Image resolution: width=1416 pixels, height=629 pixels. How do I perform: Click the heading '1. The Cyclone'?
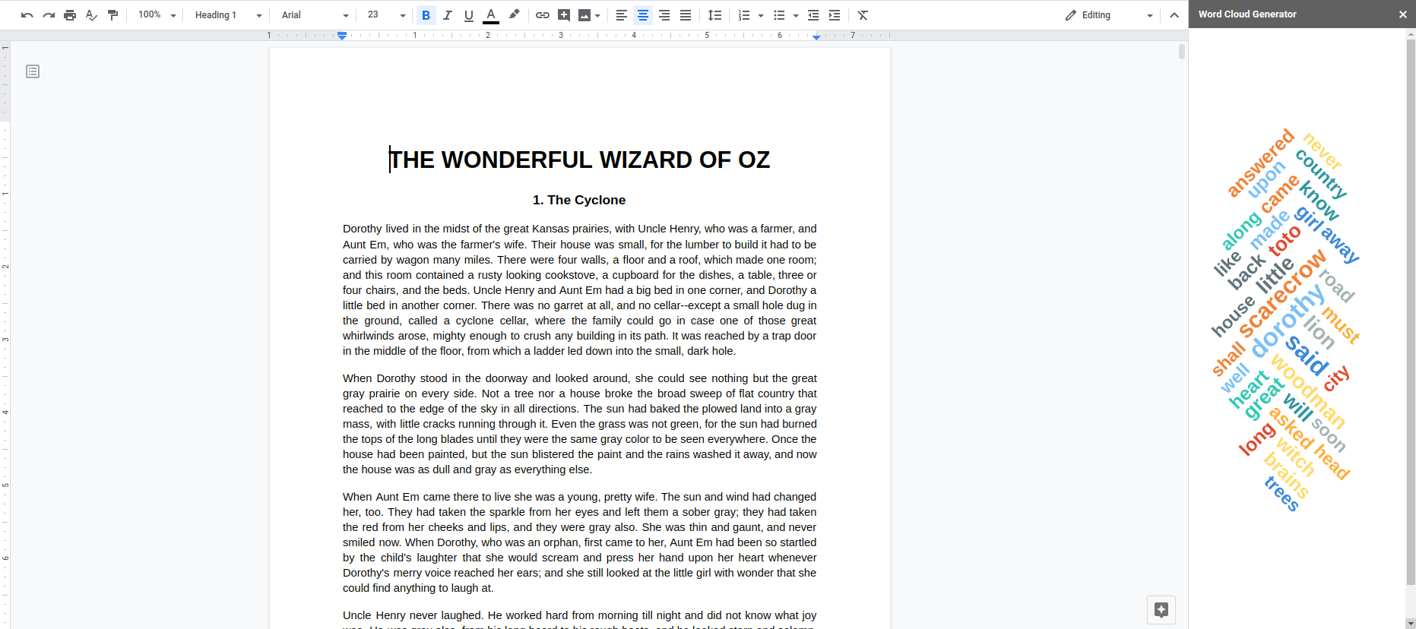pyautogui.click(x=579, y=200)
